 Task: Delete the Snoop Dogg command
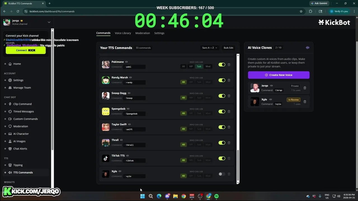tap(229, 96)
